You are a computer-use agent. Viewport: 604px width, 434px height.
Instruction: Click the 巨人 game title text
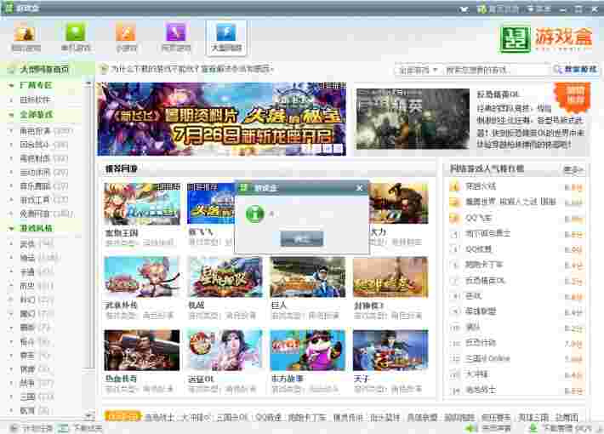[279, 306]
